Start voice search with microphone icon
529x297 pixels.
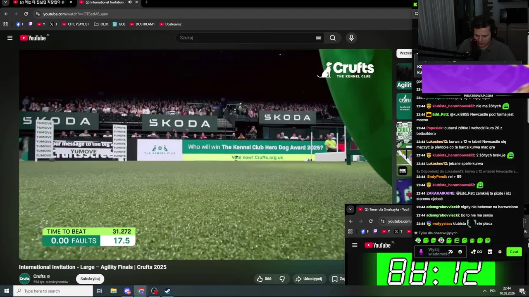[351, 38]
